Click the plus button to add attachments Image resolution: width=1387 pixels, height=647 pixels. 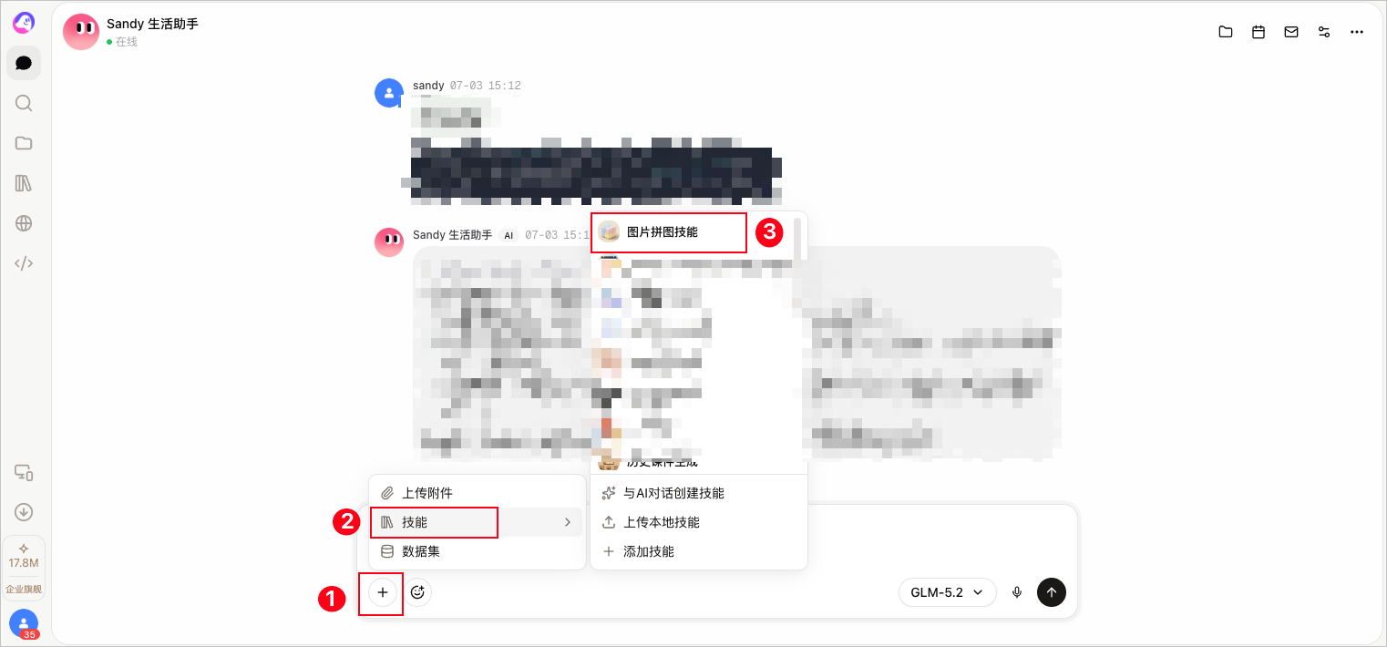coord(383,592)
